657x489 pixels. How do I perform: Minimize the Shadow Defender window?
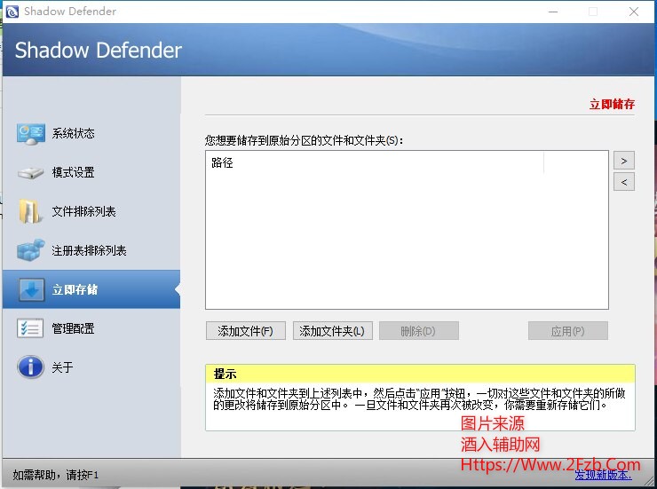click(553, 12)
